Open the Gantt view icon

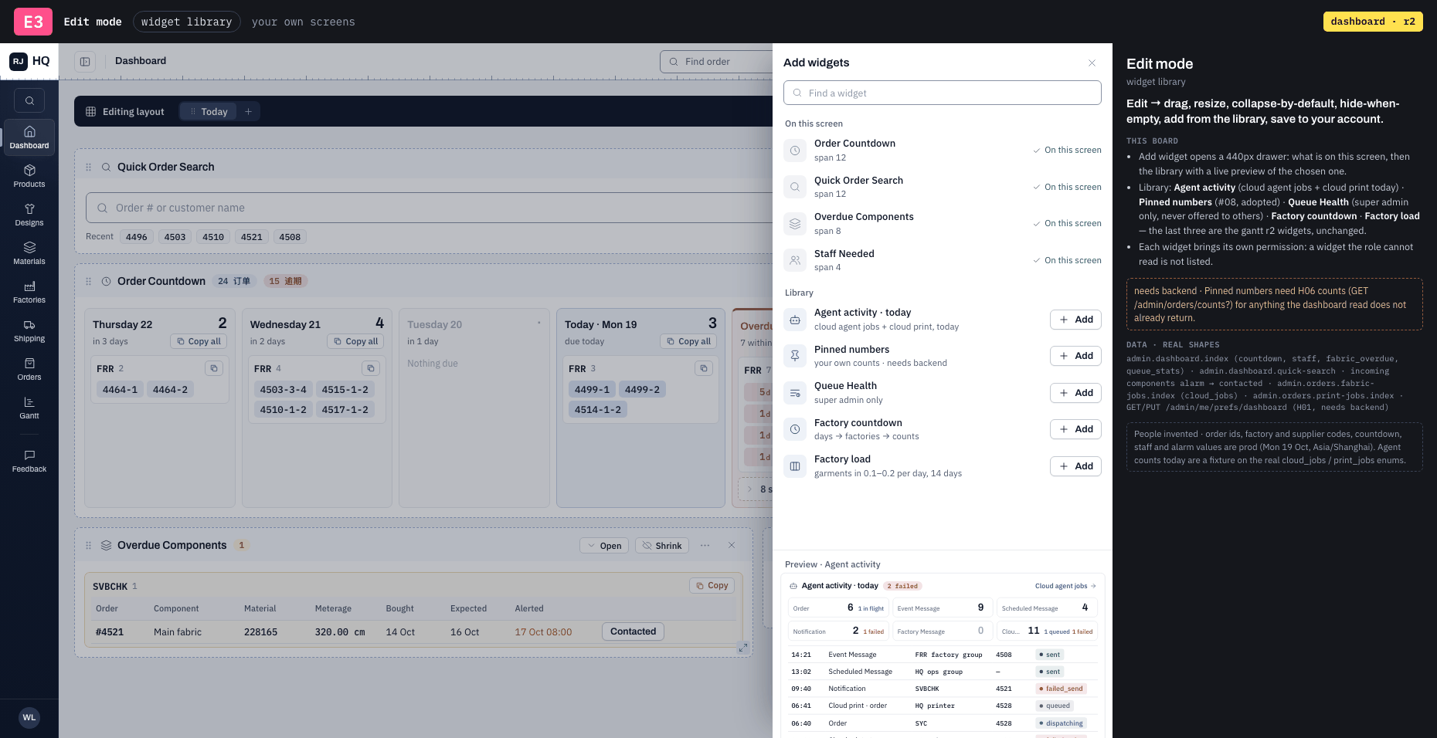[29, 408]
